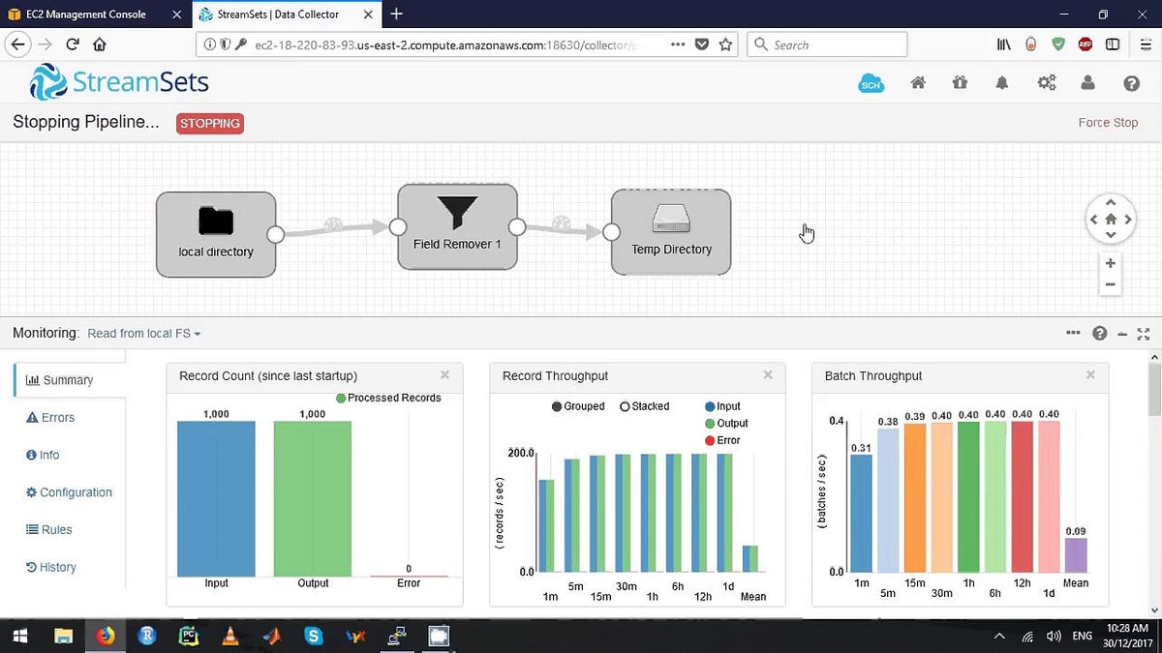
Task: Close the Record Throughput chart panel
Action: pyautogui.click(x=768, y=375)
